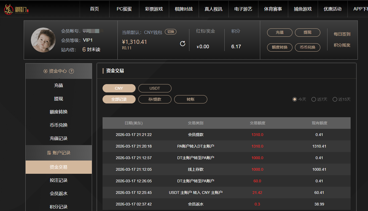Screen dimensions: 368x211
Task: Click the 转账 transfer filter button
Action: [190, 99]
